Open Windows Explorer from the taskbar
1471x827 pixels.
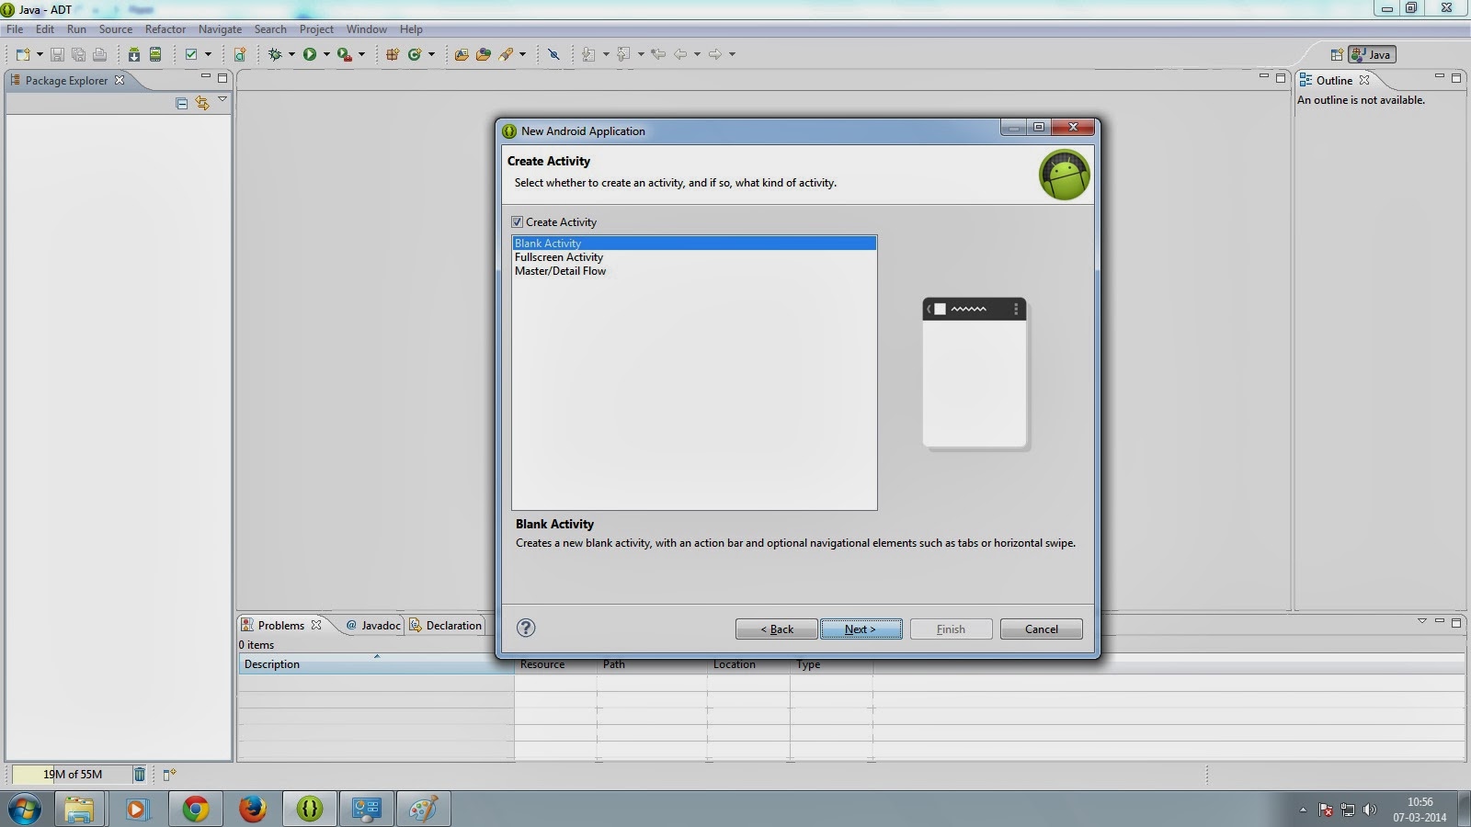[79, 810]
